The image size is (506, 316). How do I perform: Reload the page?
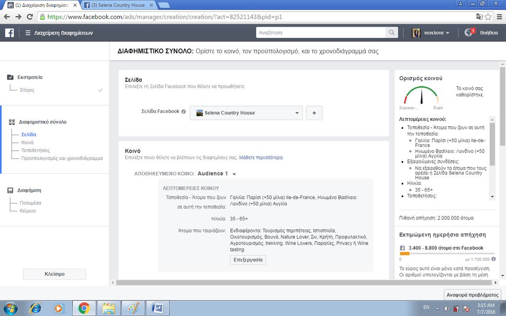pos(30,17)
